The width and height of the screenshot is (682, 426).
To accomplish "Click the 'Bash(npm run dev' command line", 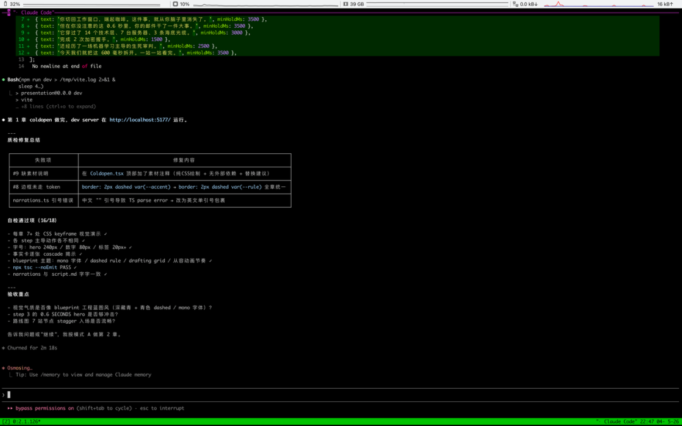I will (61, 80).
